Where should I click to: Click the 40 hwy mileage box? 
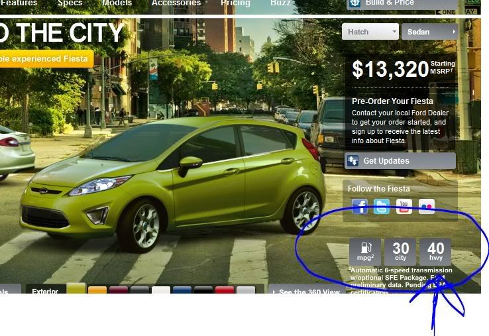pos(435,252)
